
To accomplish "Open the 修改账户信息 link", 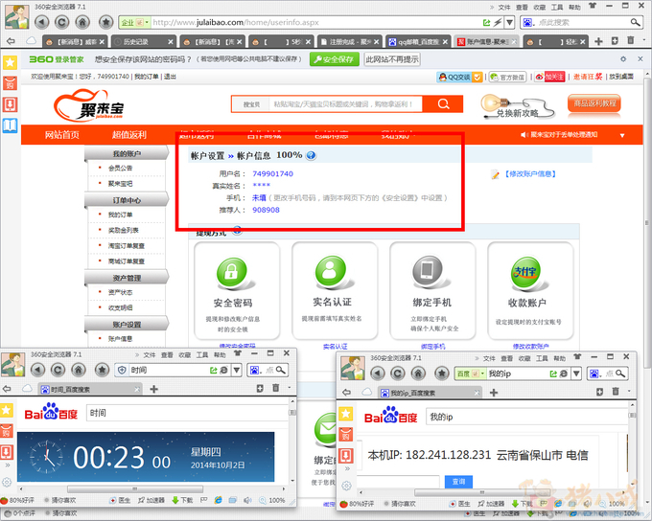I will coord(529,174).
